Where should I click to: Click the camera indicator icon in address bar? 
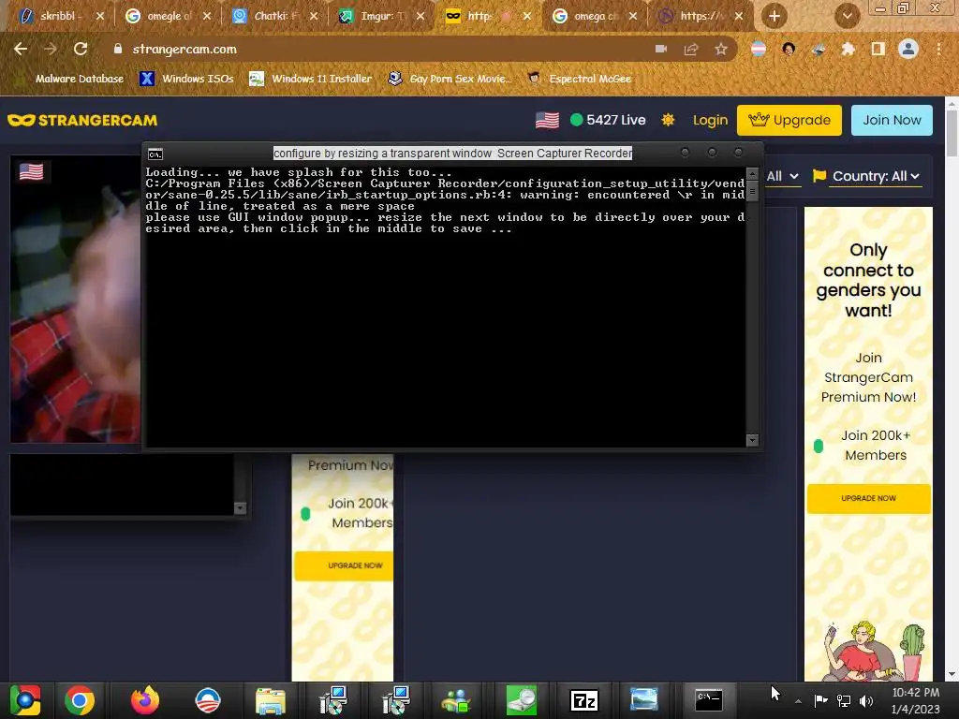661,49
